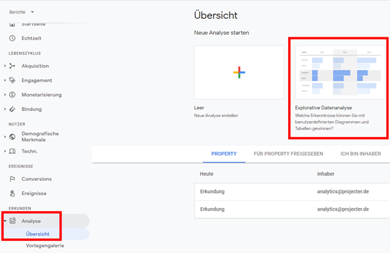The width and height of the screenshot is (390, 253).
Task: Open the Berichte dropdown
Action: [x=21, y=12]
